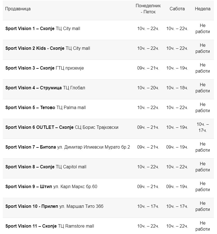Click "Не работи" in the Sport Vision 1 row
Image resolution: width=217 pixels, height=234 pixels.
point(202,28)
